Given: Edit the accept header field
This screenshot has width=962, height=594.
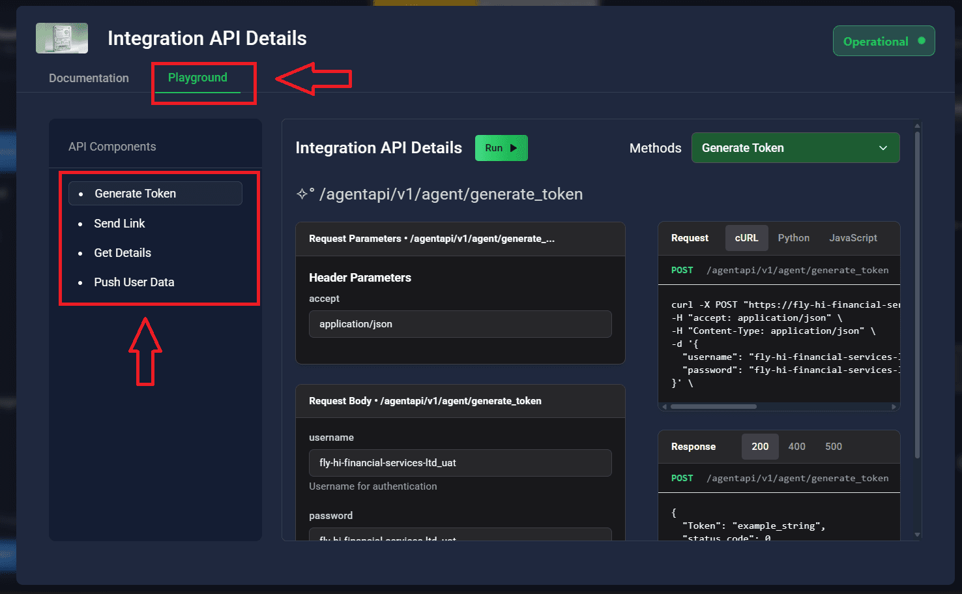Looking at the screenshot, I should (x=460, y=324).
